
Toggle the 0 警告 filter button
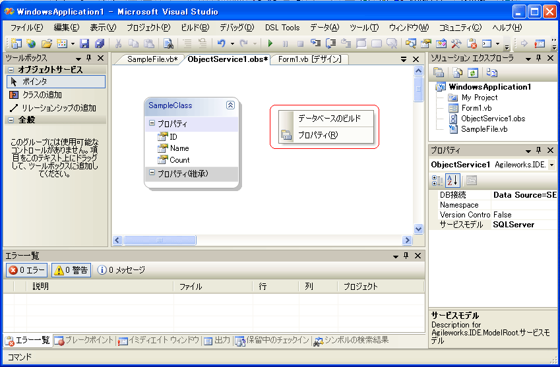click(x=71, y=270)
